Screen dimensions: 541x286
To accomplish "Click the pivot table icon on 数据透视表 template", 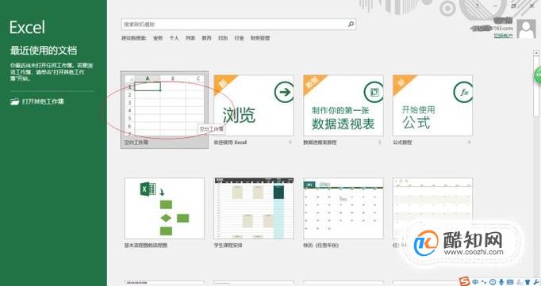I will (x=374, y=92).
